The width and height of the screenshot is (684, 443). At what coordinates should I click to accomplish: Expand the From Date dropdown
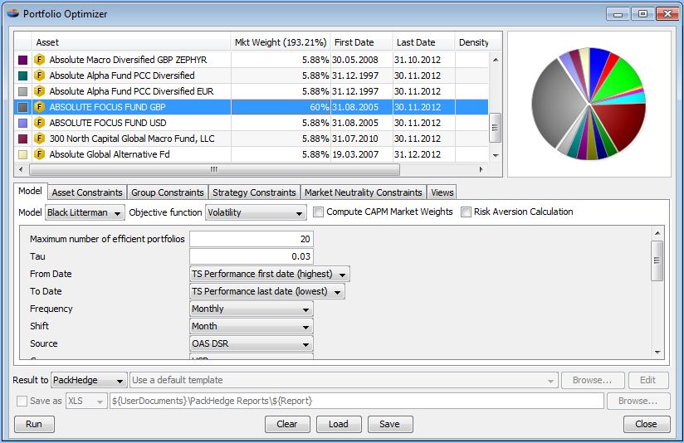point(269,274)
